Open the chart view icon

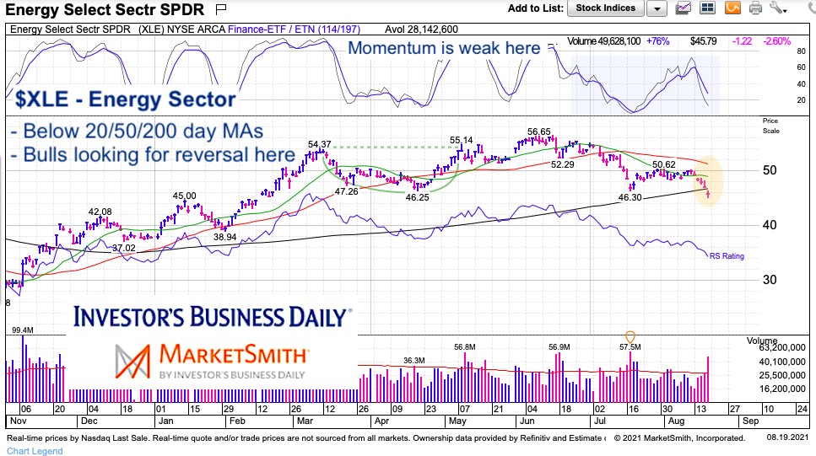point(684,8)
